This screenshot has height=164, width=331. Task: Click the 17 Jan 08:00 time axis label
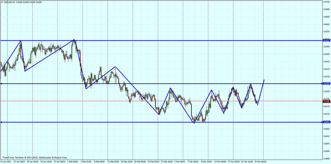pos(19,162)
